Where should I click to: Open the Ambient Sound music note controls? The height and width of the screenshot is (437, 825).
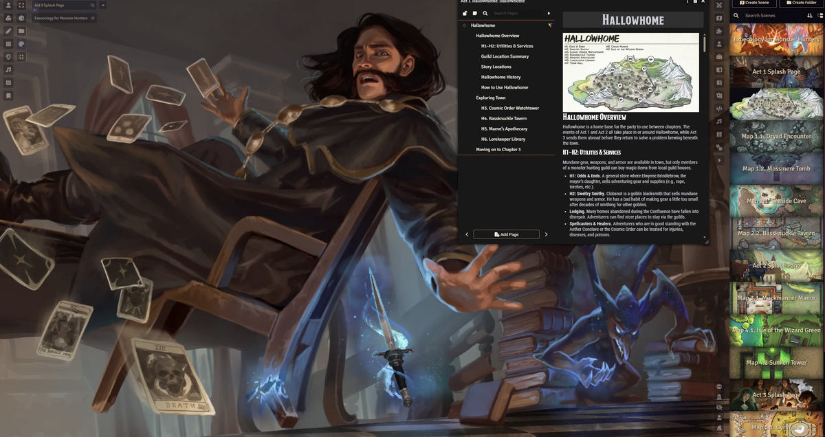click(8, 69)
